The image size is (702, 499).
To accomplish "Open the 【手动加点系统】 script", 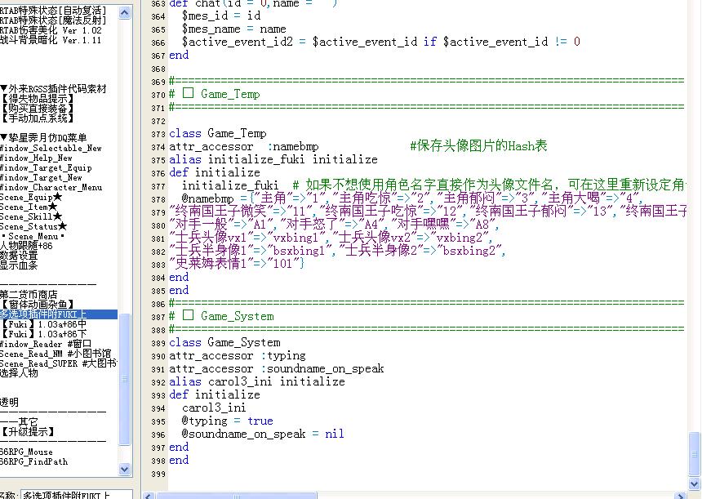I will click(38, 118).
